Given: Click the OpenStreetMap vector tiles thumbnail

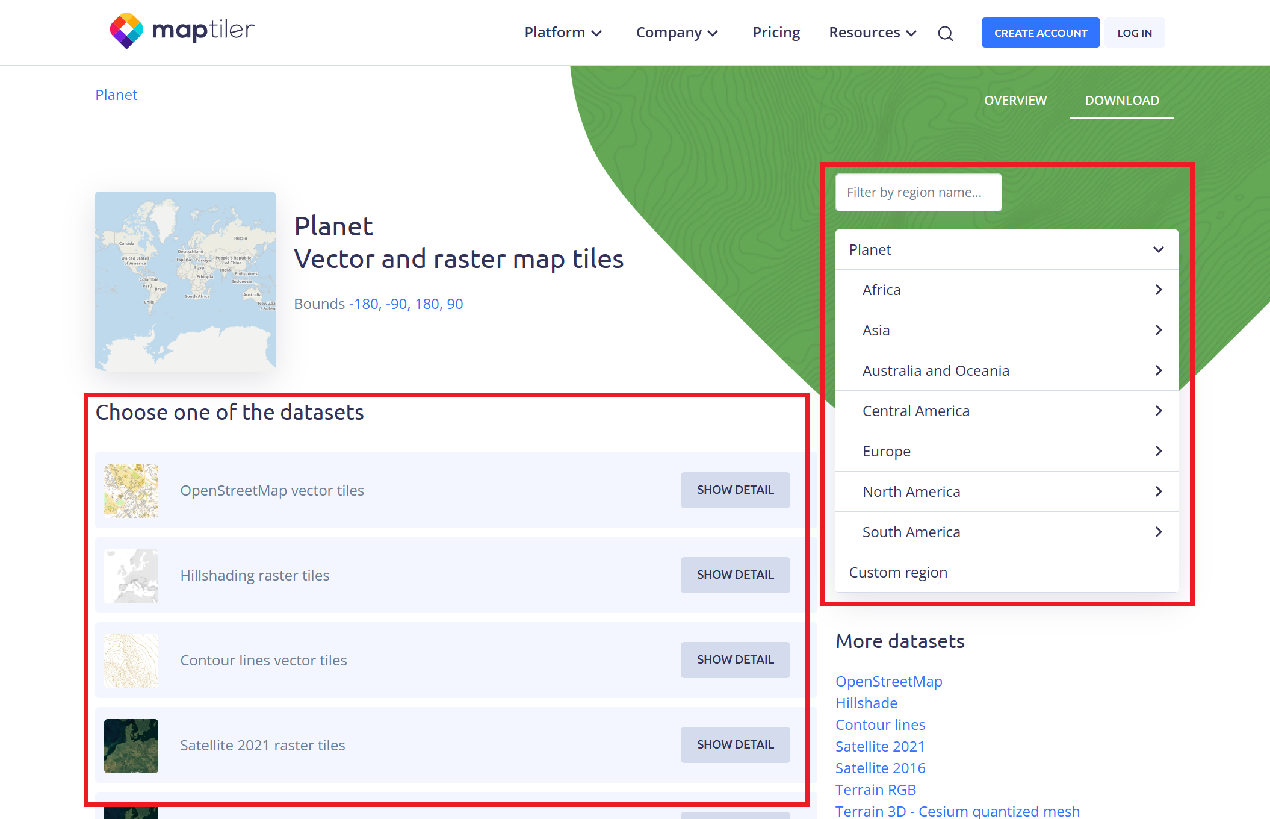Looking at the screenshot, I should coord(131,491).
